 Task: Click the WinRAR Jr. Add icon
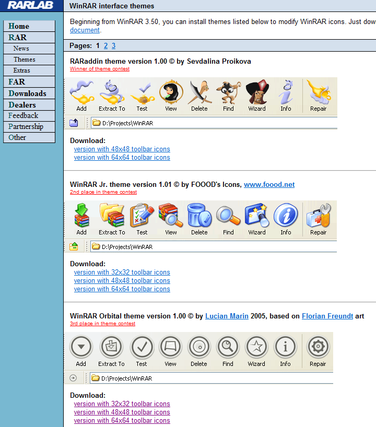pyautogui.click(x=81, y=215)
